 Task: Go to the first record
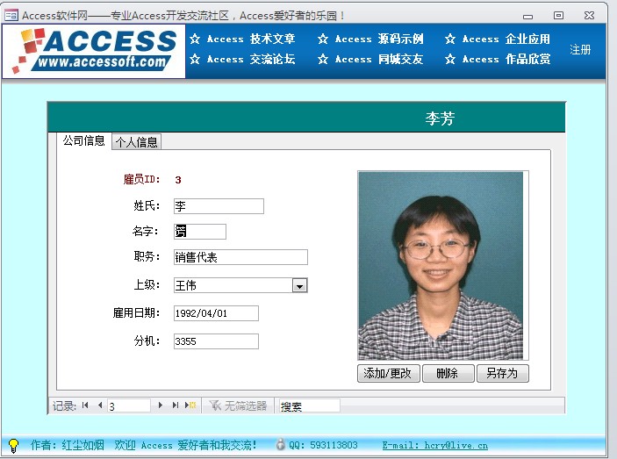tap(85, 405)
